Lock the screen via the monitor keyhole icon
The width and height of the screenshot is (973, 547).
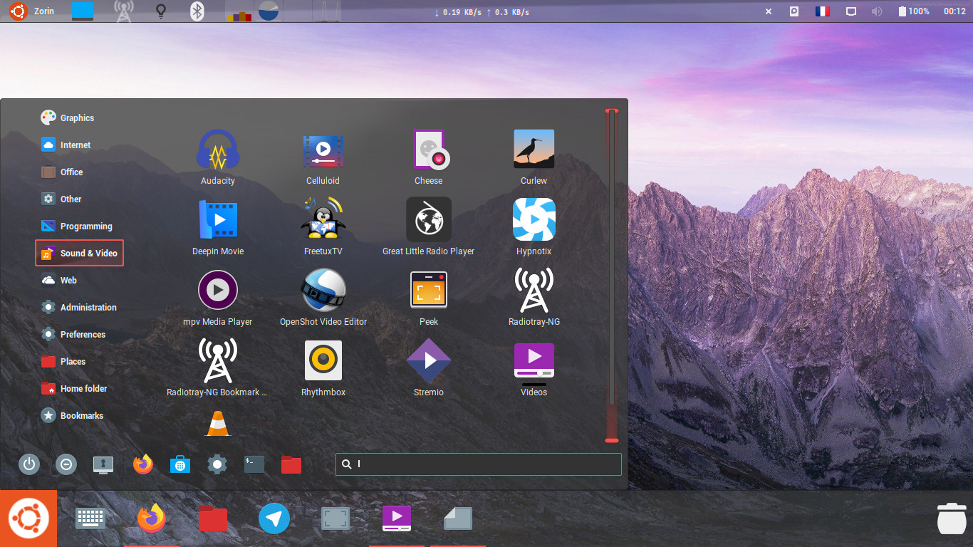click(x=103, y=464)
